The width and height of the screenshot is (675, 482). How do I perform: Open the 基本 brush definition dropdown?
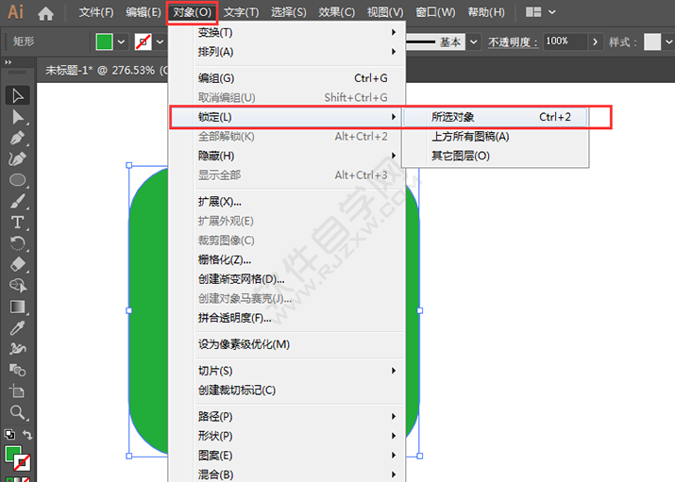point(474,42)
